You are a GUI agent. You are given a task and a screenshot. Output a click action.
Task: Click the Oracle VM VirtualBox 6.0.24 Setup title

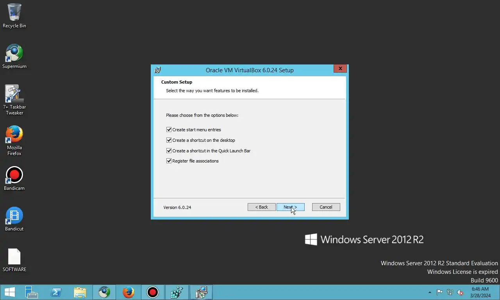pos(250,70)
